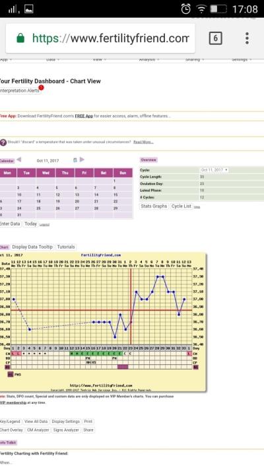
Task: Select October 25 in the calendar
Action: coord(38,208)
